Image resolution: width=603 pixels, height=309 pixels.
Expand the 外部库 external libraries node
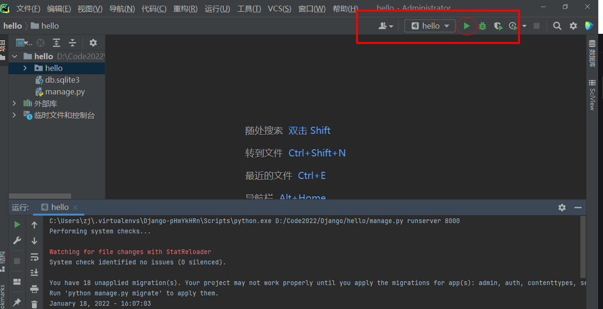[x=14, y=103]
